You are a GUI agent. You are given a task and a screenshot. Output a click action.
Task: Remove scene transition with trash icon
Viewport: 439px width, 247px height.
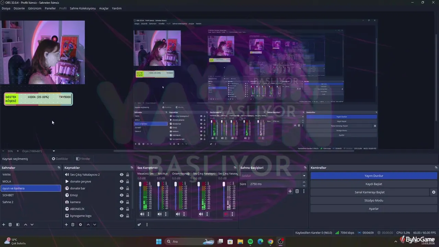(297, 191)
